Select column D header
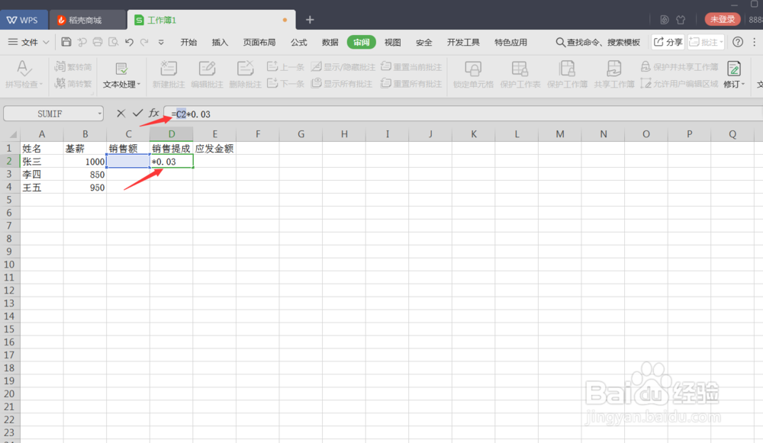 tap(171, 133)
